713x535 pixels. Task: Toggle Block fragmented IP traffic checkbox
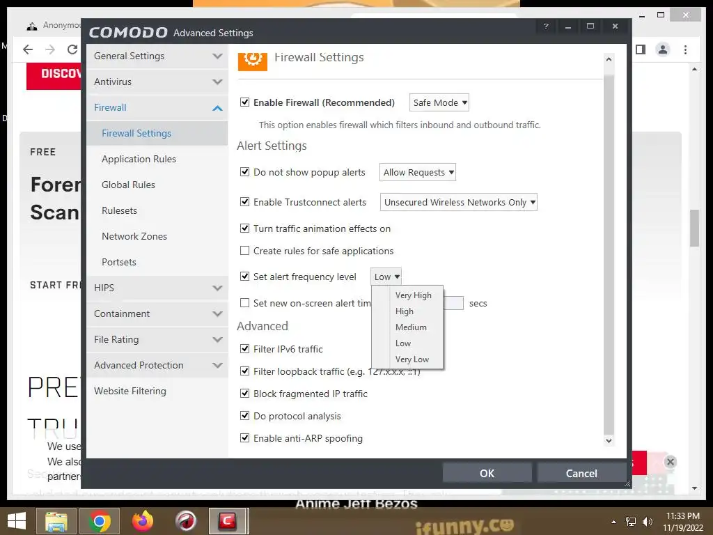(244, 393)
